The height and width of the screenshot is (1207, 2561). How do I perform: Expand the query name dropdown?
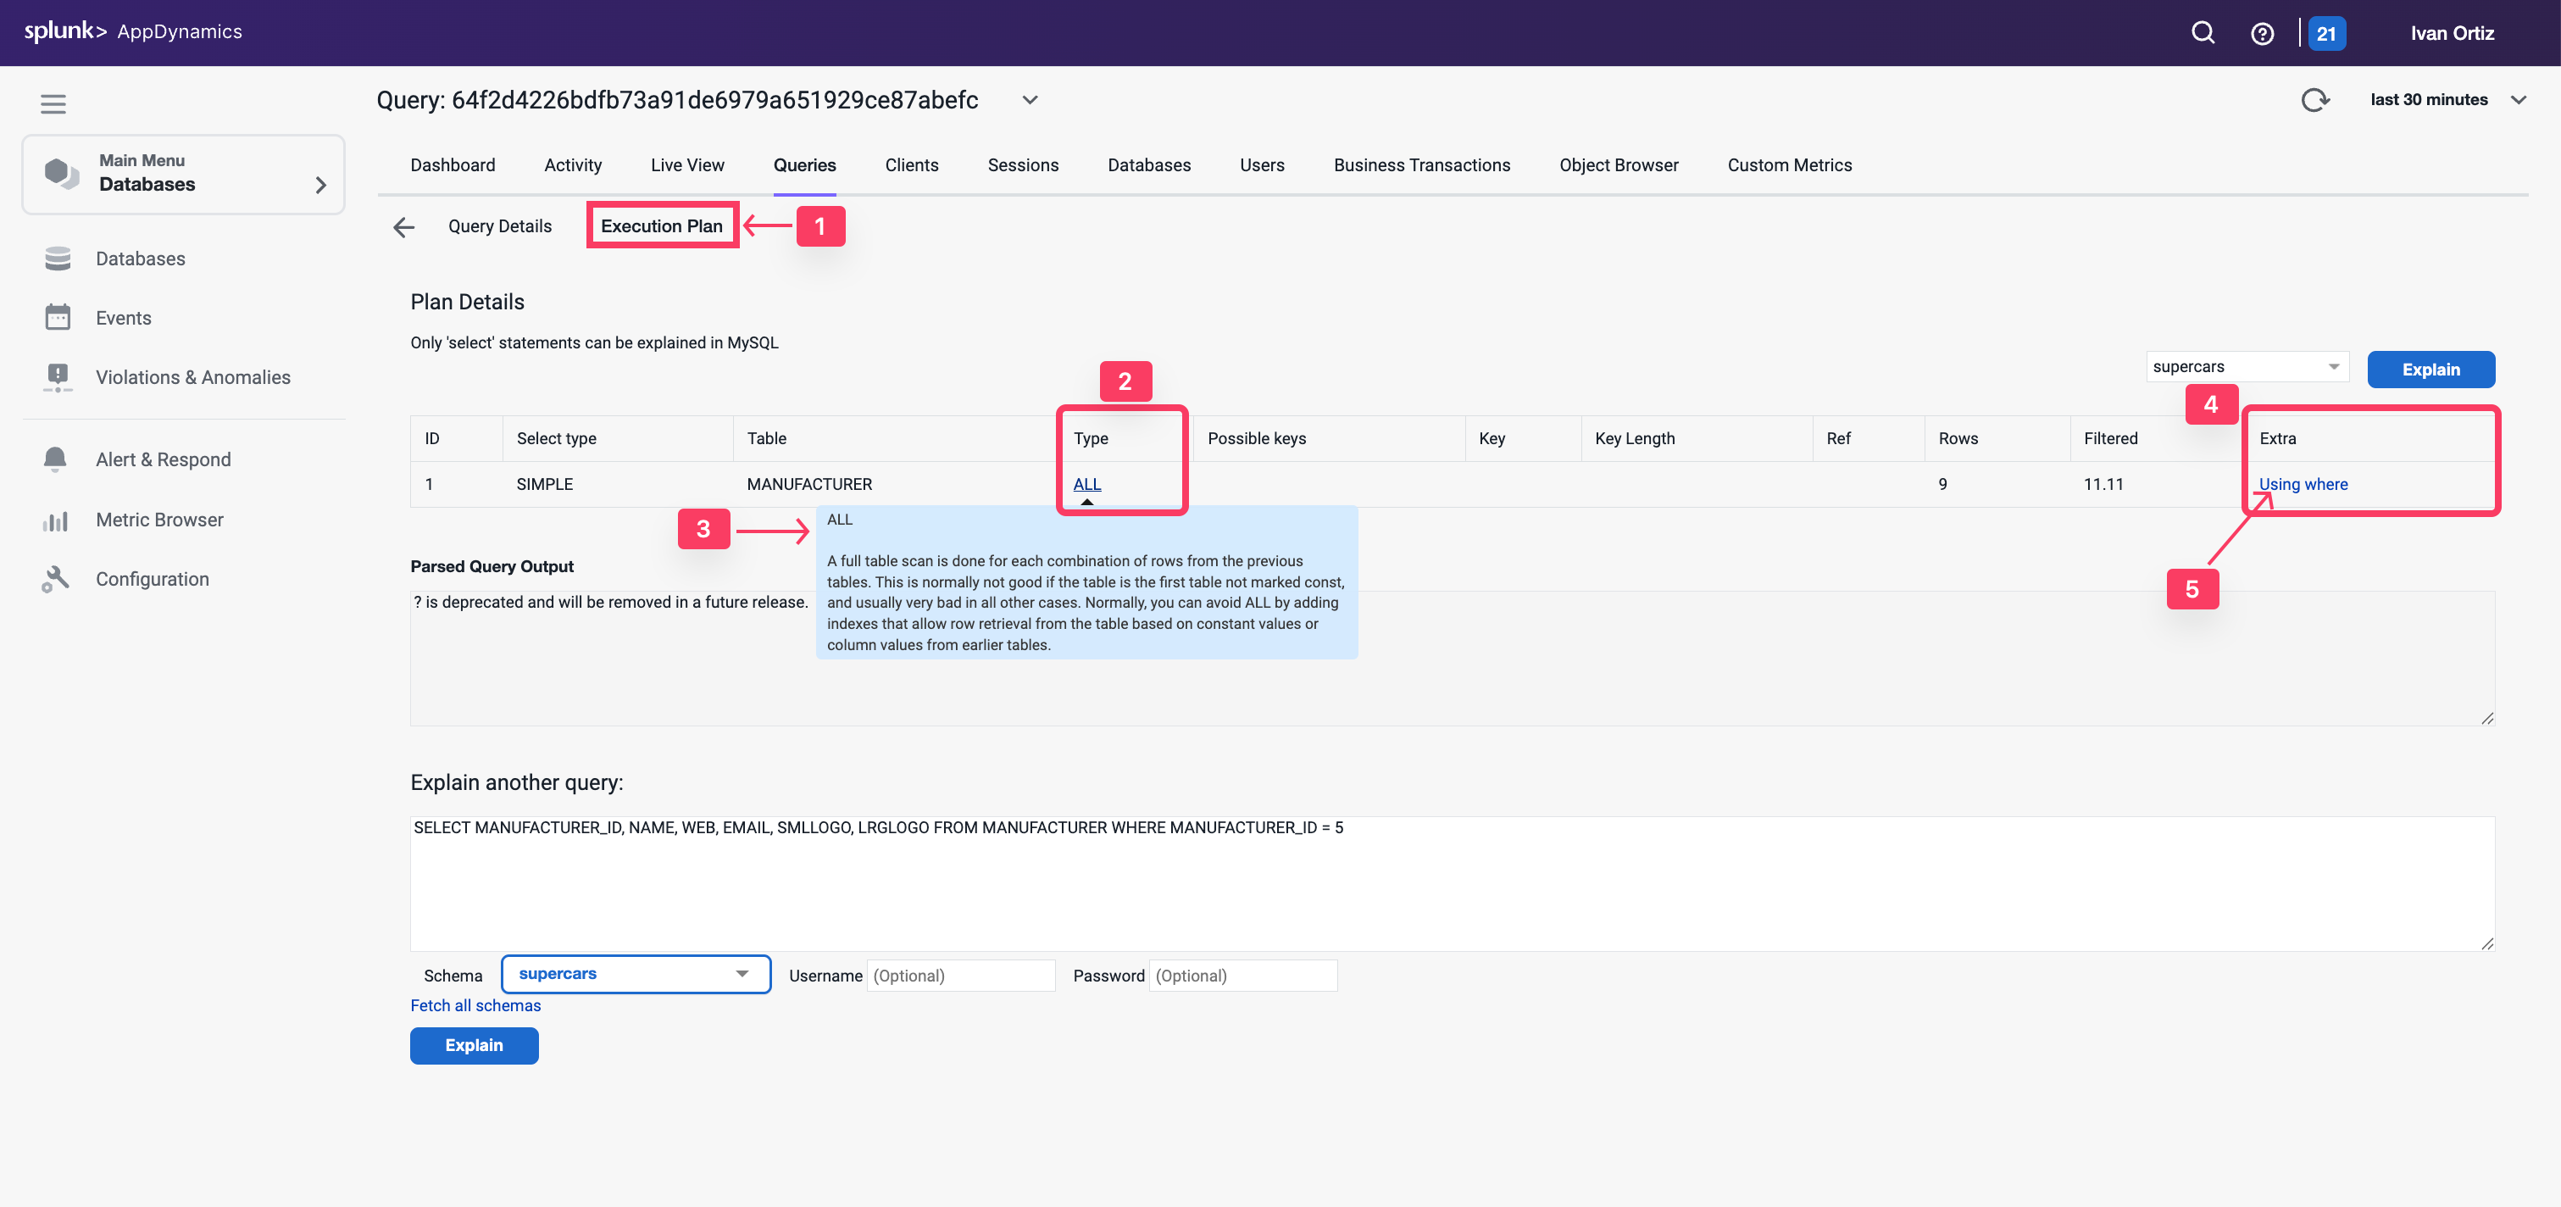pyautogui.click(x=1030, y=98)
